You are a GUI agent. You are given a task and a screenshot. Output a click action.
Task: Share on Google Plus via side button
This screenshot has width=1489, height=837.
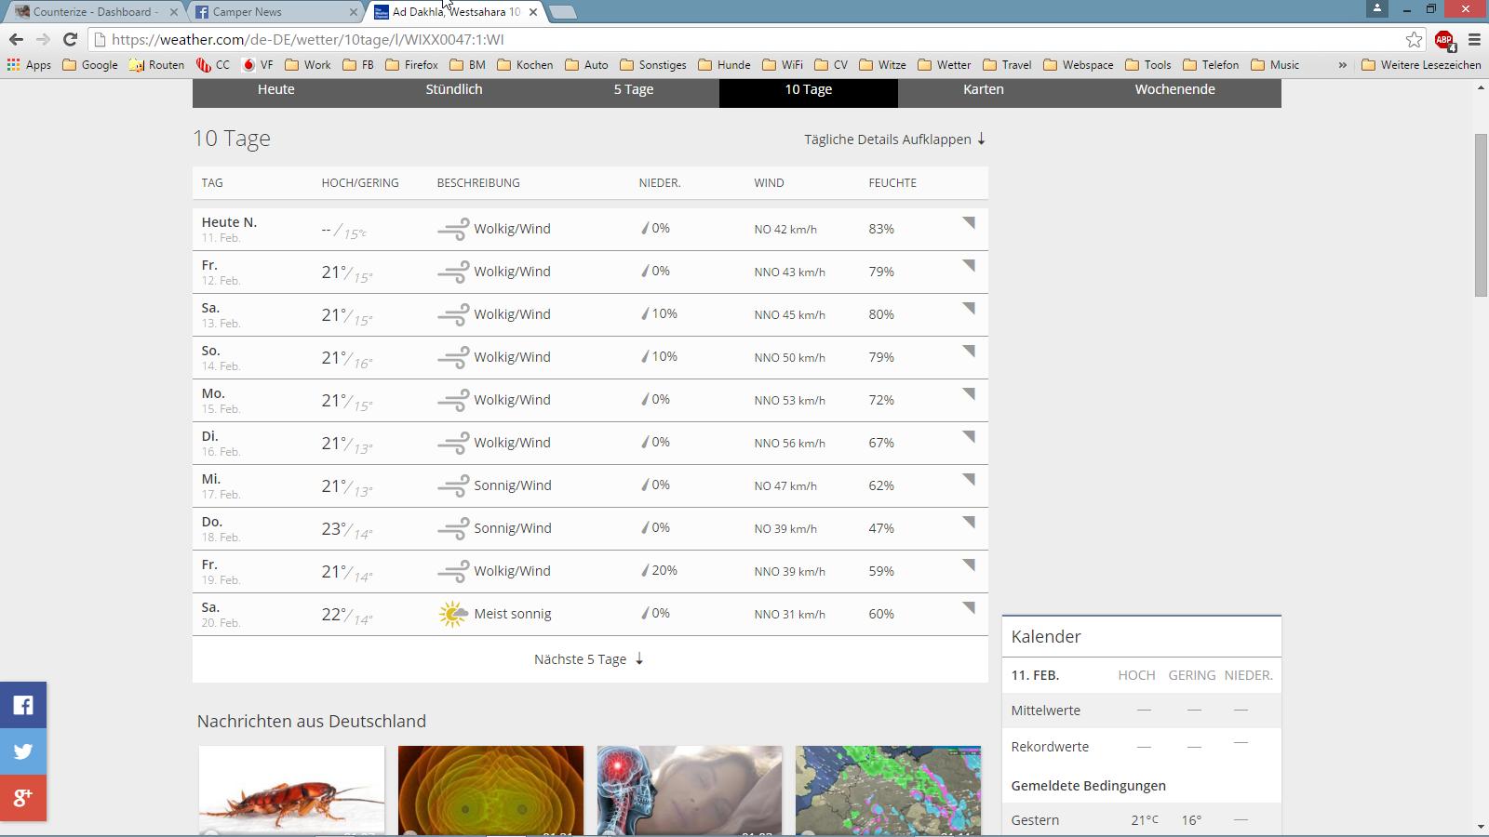click(23, 798)
